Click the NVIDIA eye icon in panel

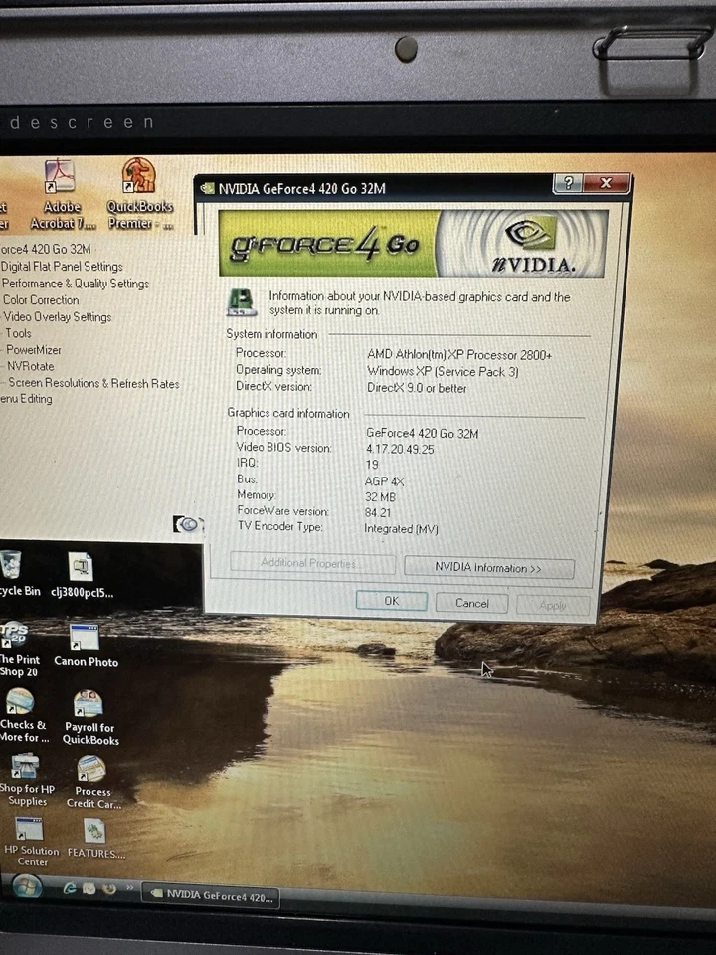coord(187,524)
